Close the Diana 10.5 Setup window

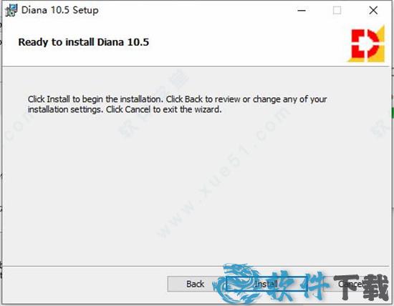373,11
